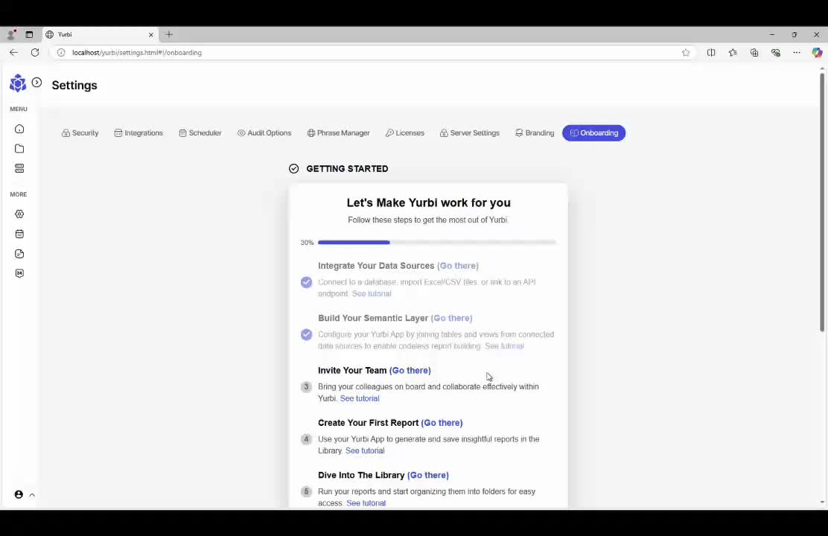
Task: Click the address bar URL field
Action: tap(369, 52)
